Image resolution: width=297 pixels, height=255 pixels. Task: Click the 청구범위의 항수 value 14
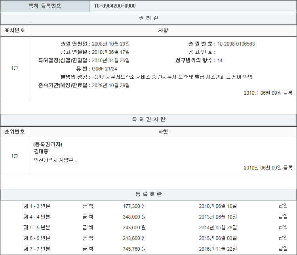(x=220, y=60)
